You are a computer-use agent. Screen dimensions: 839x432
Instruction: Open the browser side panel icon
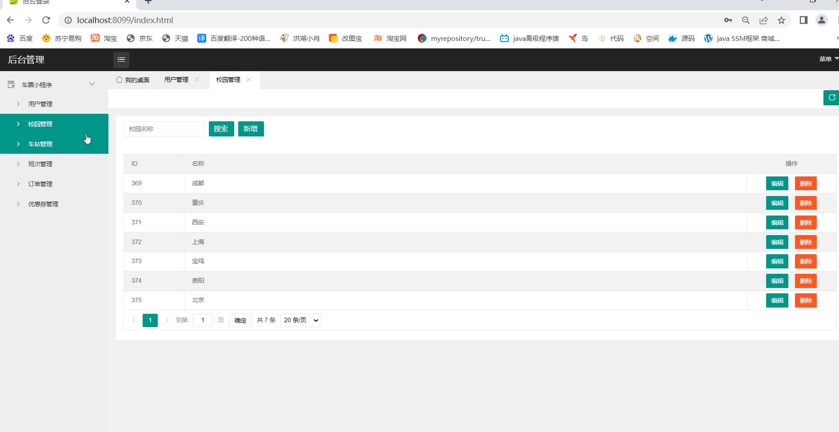click(x=803, y=20)
